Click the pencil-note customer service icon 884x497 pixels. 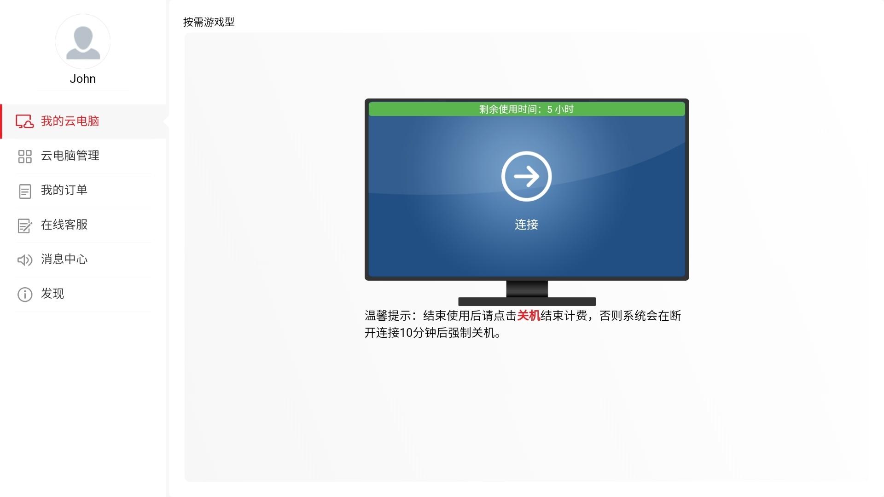(x=24, y=225)
